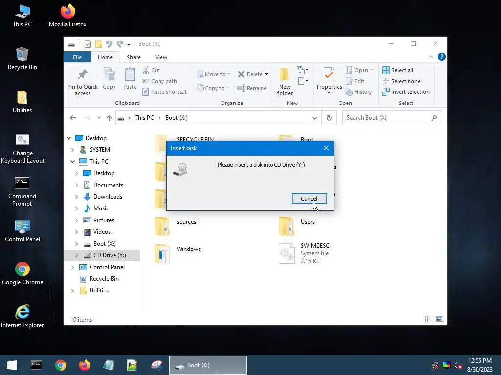Open the Windows Start button
The height and width of the screenshot is (375, 501).
click(12, 365)
